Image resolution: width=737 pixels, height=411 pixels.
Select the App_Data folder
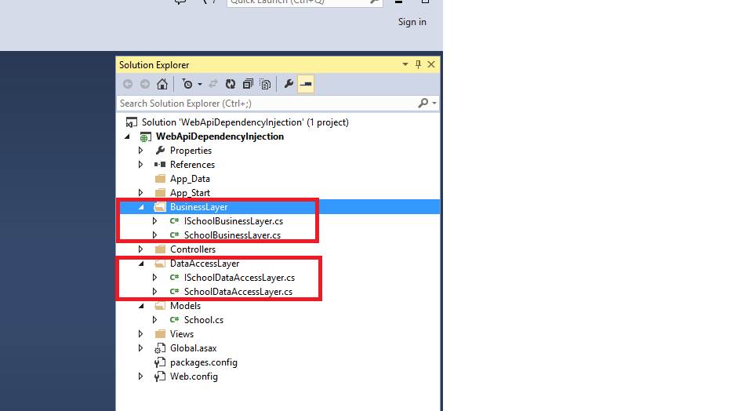pos(190,179)
